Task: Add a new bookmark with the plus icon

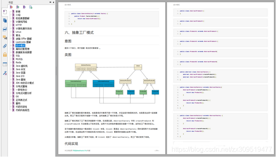Action: coord(31,7)
